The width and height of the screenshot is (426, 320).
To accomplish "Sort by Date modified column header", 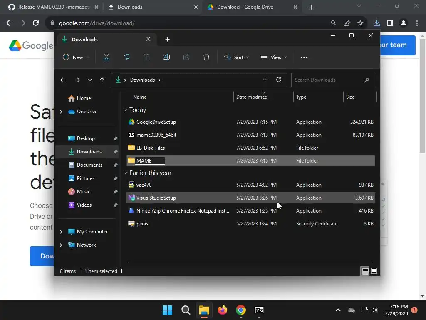I will [252, 97].
